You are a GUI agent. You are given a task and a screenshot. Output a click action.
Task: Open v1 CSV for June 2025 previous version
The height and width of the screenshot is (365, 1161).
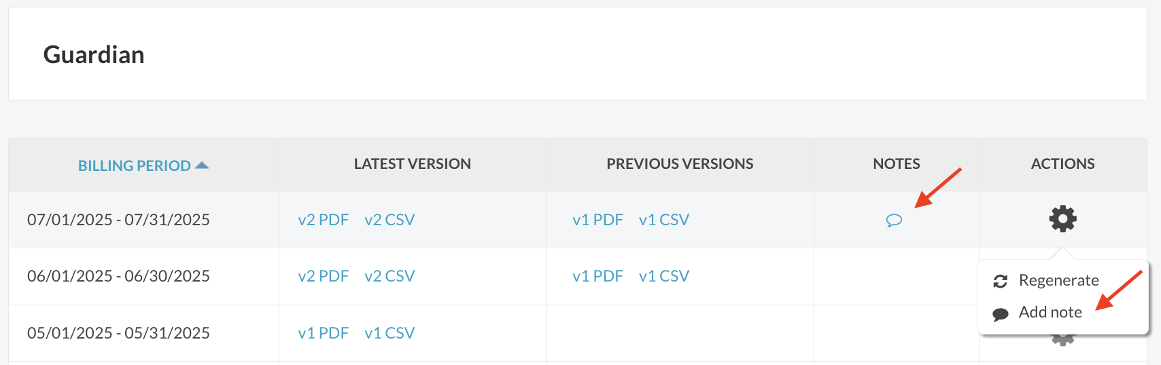click(x=664, y=276)
